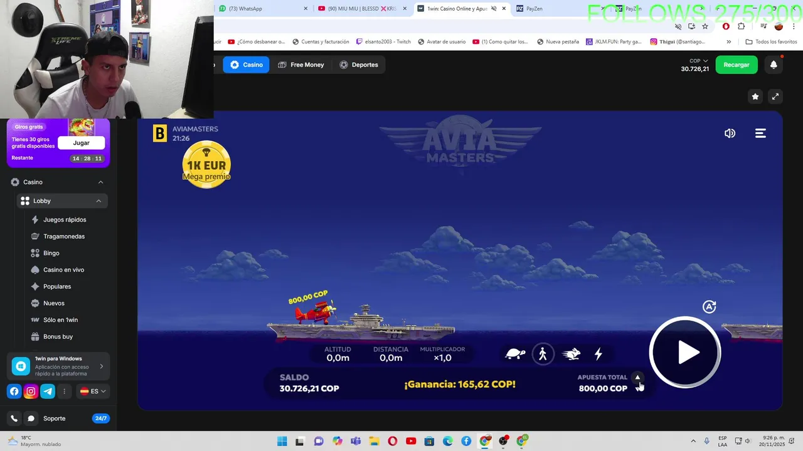Open the weather widget on taskbar
803x451 pixels.
pyautogui.click(x=34, y=441)
